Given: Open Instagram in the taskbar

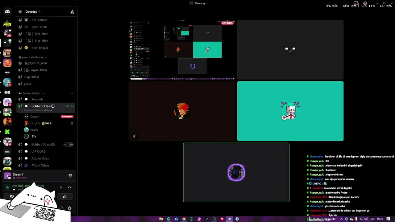Looking at the screenshot, I should click(199, 219).
